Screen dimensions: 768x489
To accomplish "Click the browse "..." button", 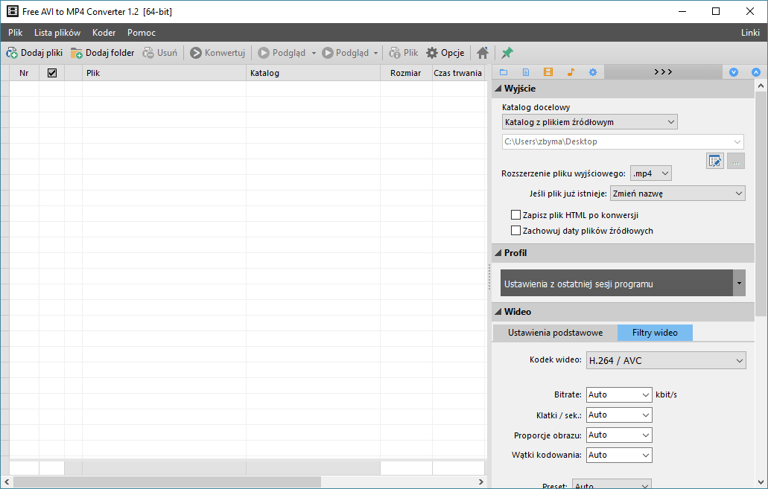I will 736,161.
